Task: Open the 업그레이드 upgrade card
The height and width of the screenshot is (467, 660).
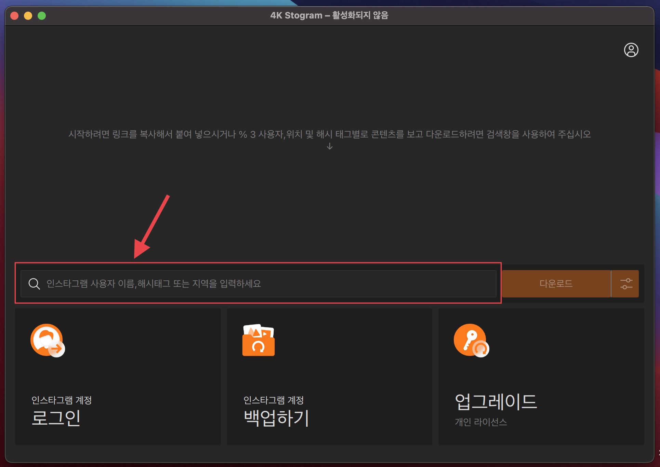Action: pos(541,376)
